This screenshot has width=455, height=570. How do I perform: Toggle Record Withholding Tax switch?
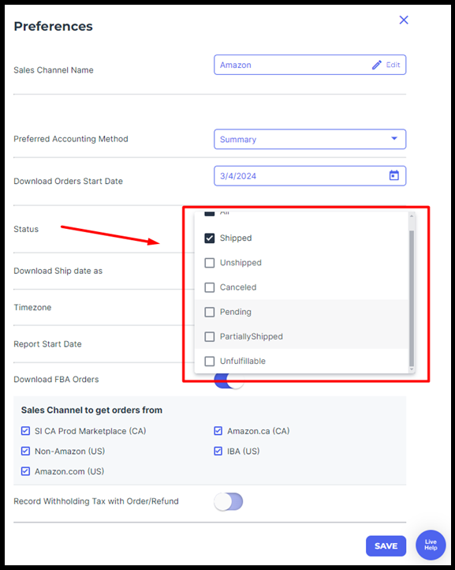[229, 501]
